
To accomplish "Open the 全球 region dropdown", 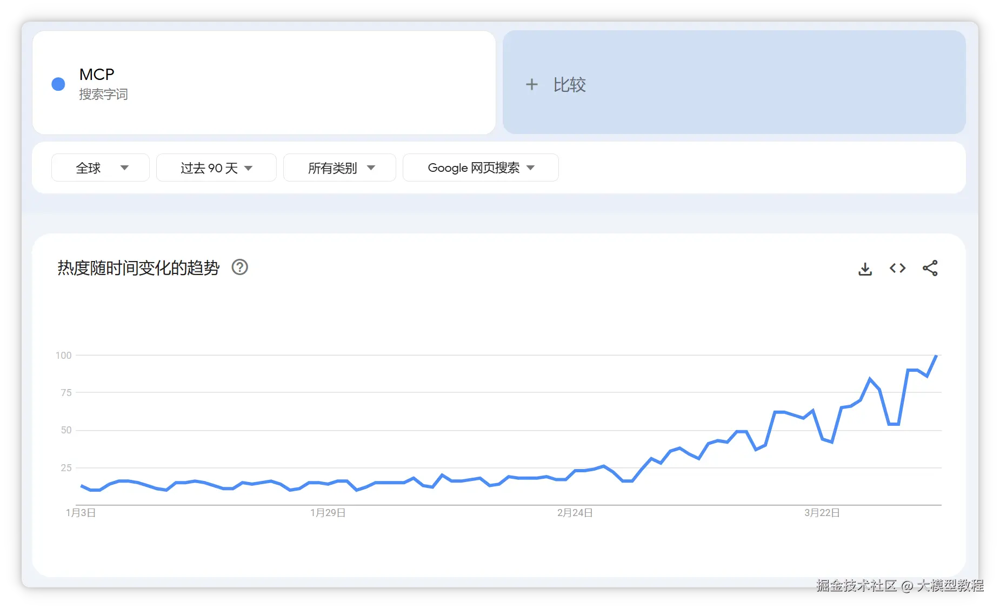I will click(101, 168).
